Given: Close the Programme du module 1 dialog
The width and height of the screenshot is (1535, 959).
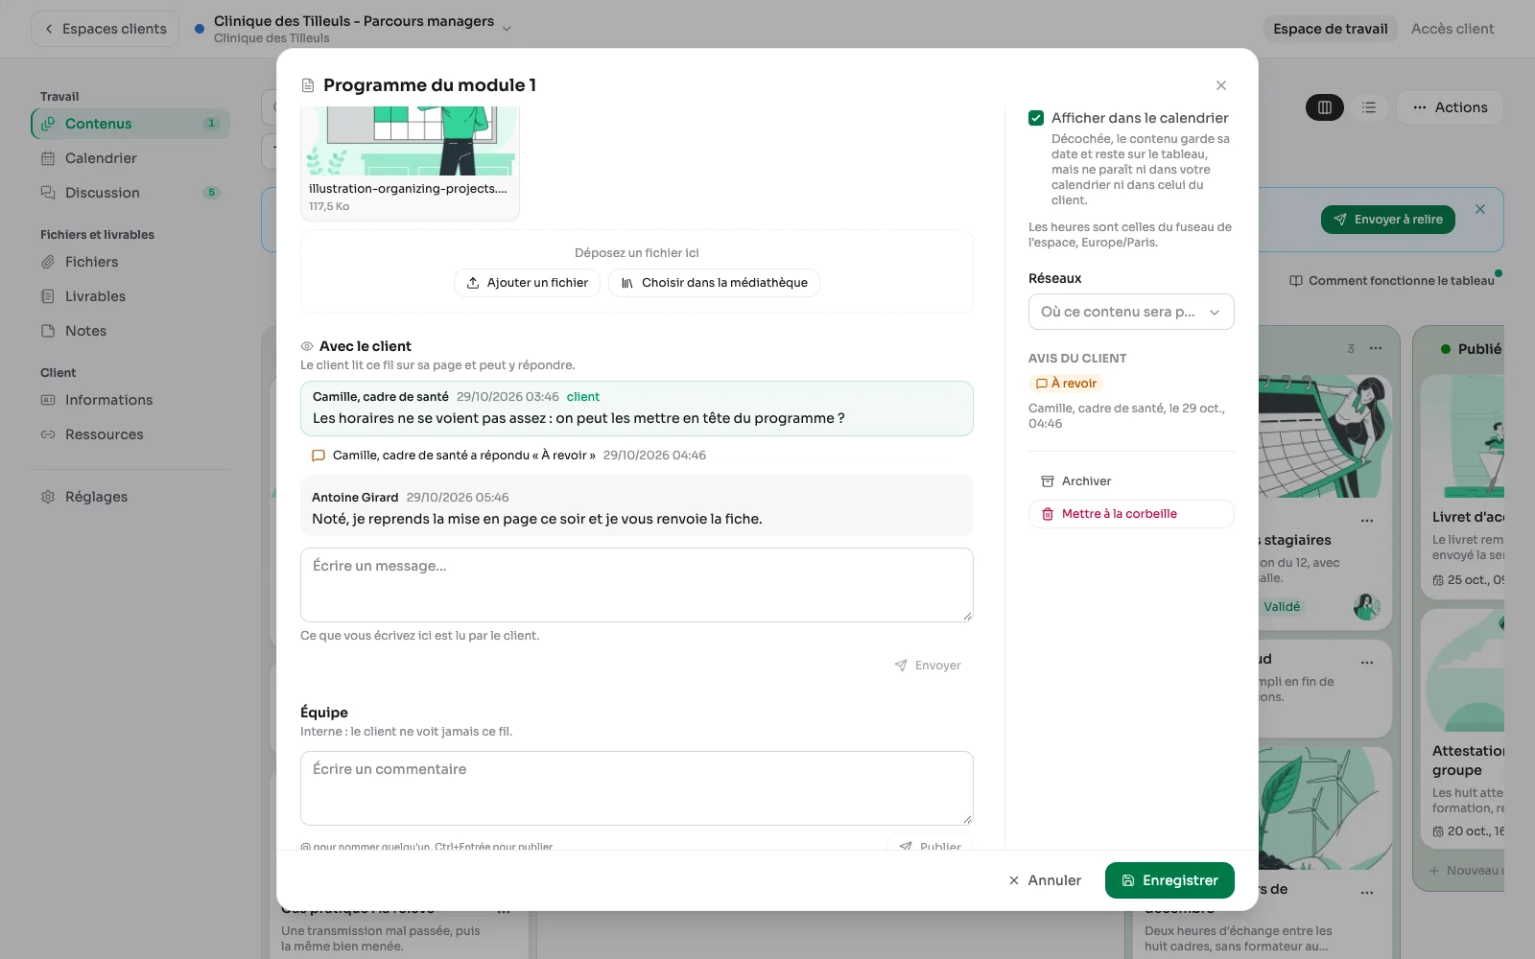Looking at the screenshot, I should (1221, 85).
